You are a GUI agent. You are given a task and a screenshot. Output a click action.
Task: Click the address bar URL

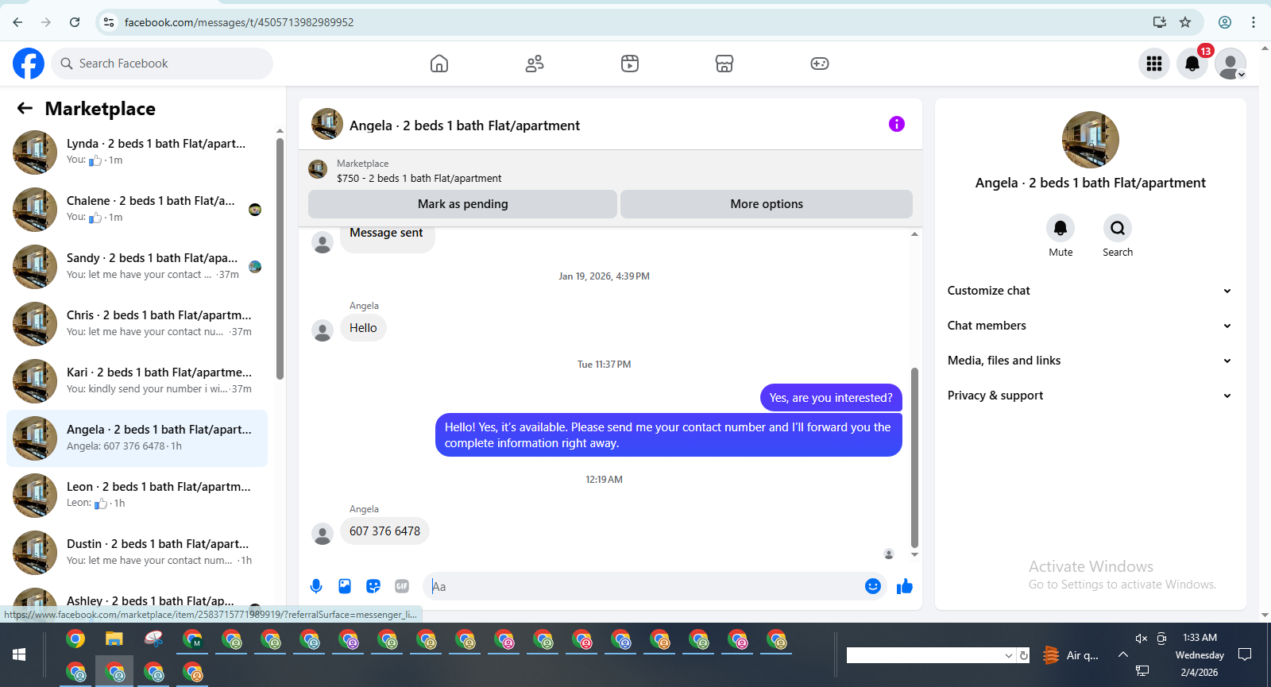click(239, 22)
